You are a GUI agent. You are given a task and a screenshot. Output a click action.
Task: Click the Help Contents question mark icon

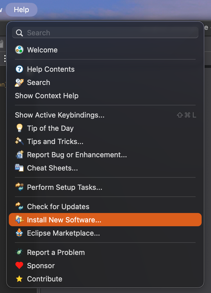pyautogui.click(x=19, y=69)
